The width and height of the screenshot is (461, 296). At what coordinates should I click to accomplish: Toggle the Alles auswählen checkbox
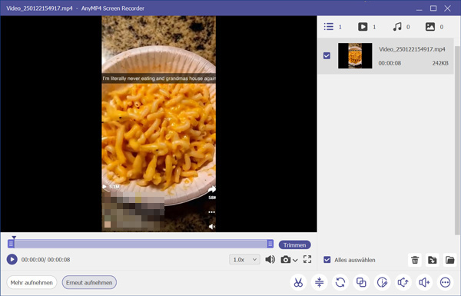point(327,260)
